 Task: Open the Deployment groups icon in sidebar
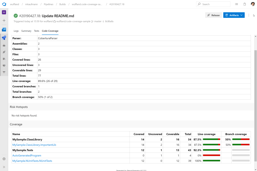(x=4, y=72)
